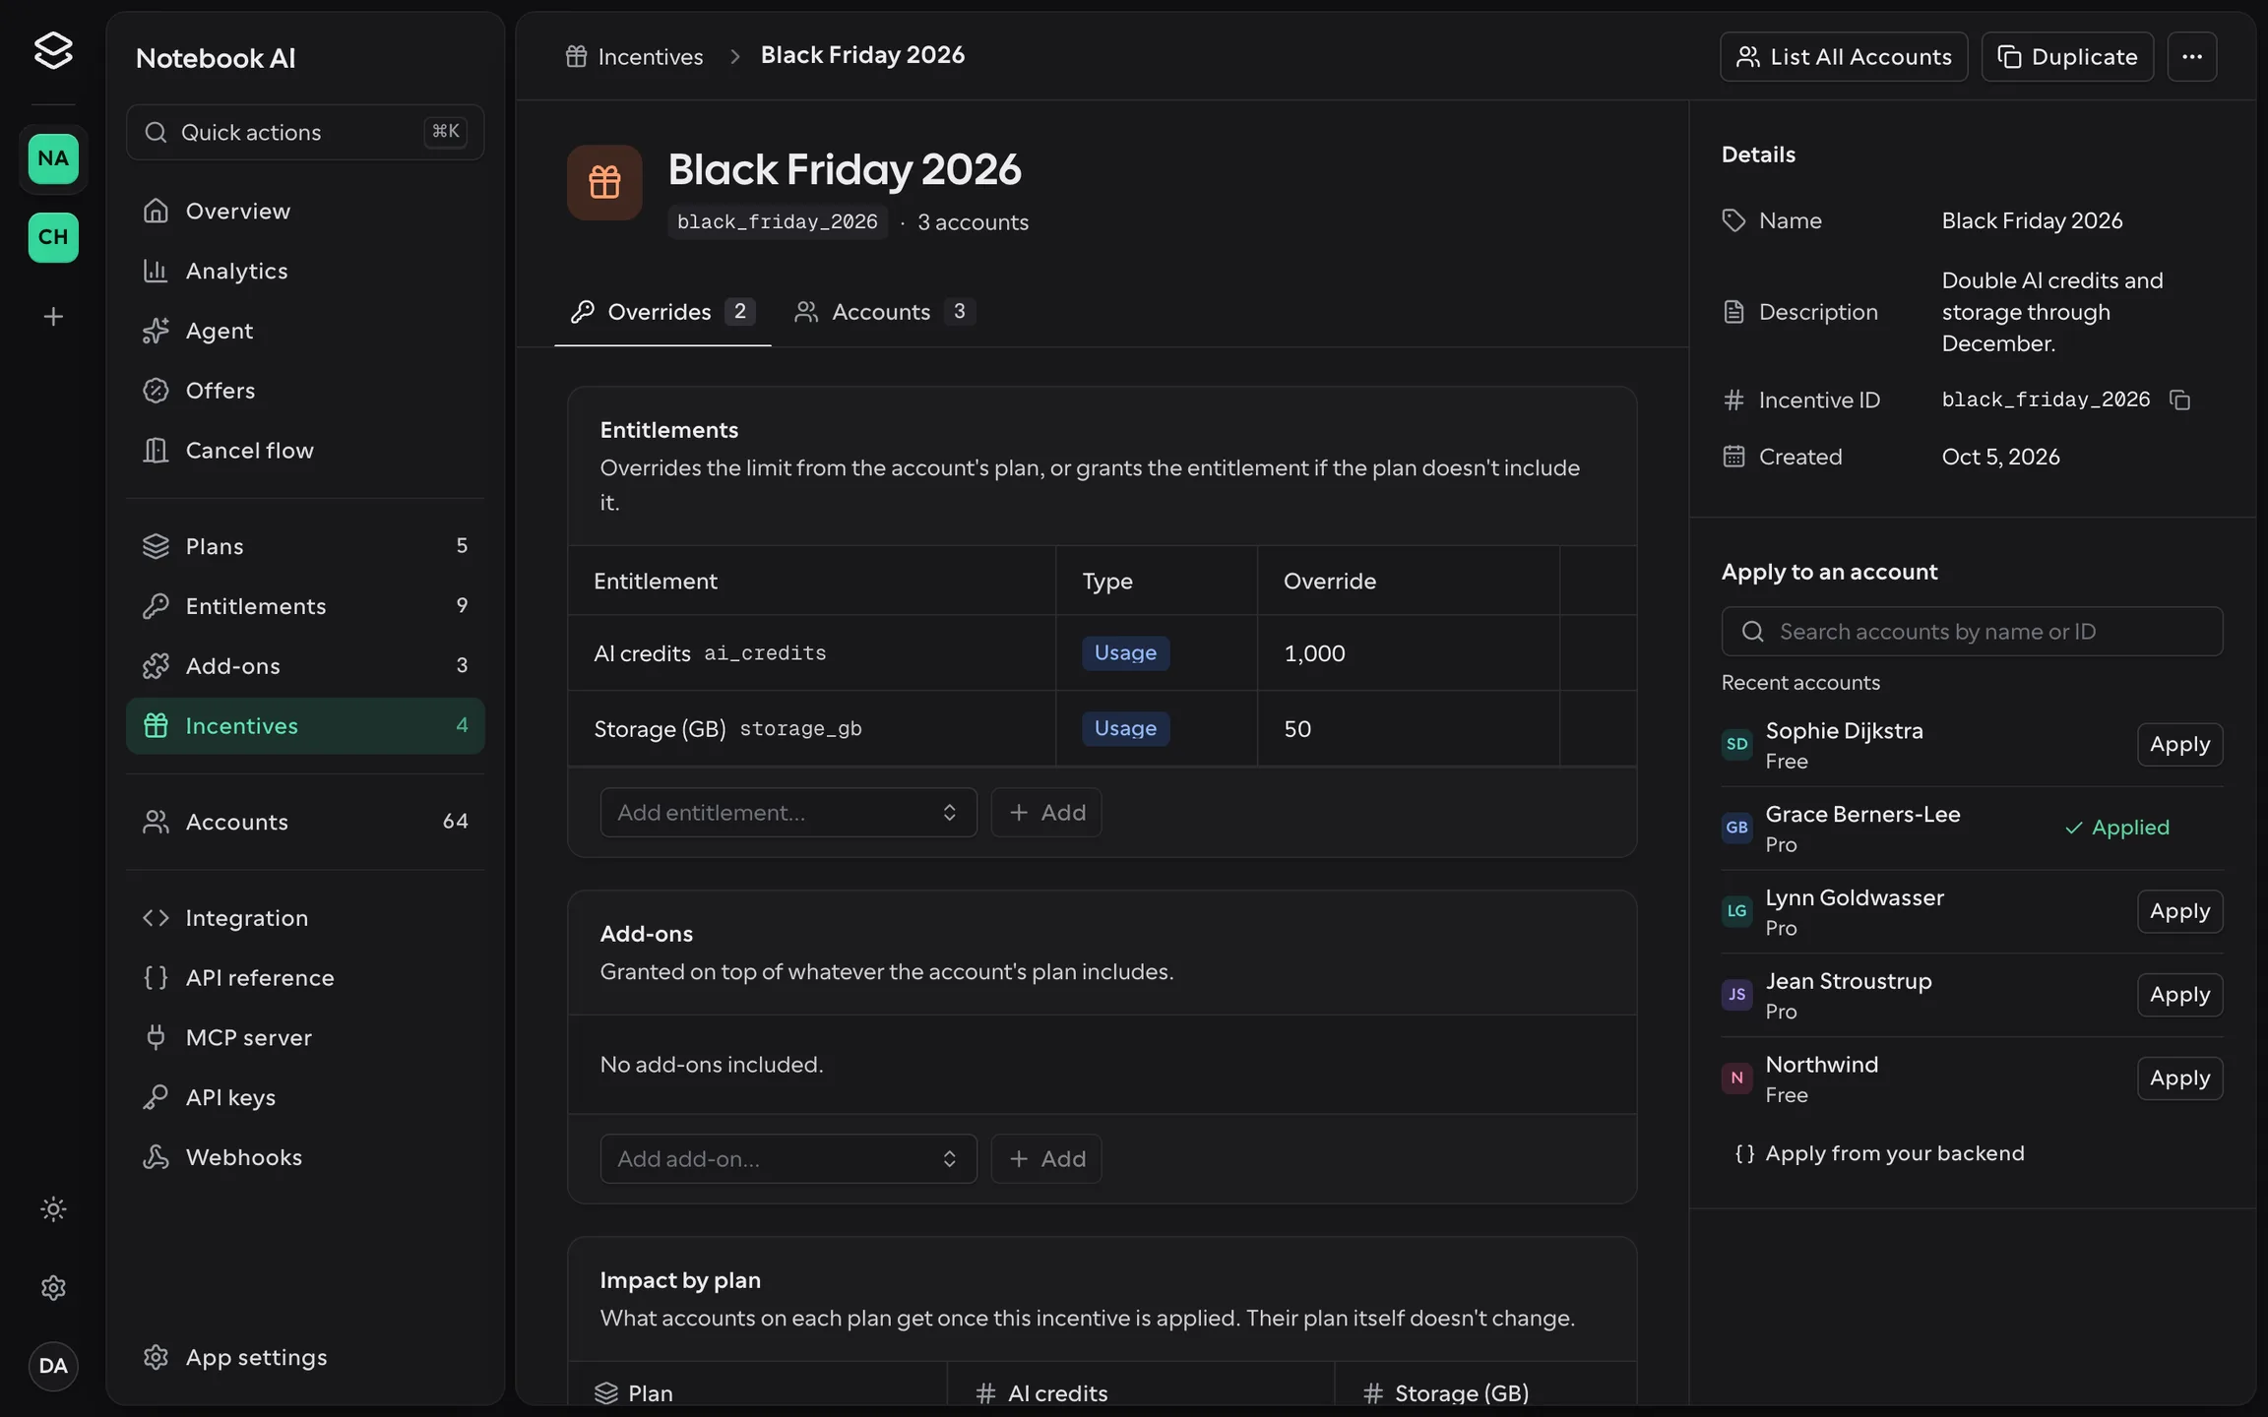Apply incentive to Northwind
This screenshot has height=1417, width=2268.
pos(2179,1078)
